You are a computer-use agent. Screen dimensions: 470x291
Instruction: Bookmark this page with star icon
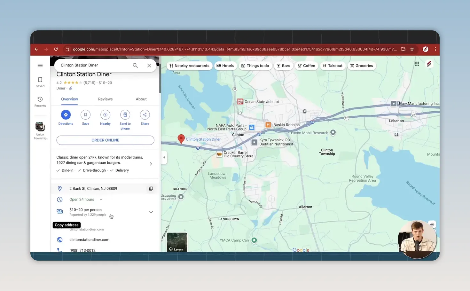[412, 49]
